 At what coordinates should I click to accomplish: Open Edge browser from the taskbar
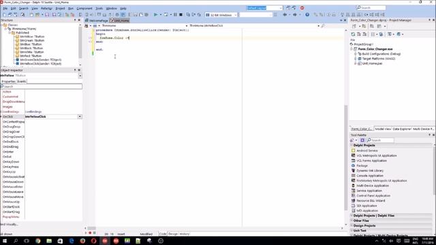[72, 241]
